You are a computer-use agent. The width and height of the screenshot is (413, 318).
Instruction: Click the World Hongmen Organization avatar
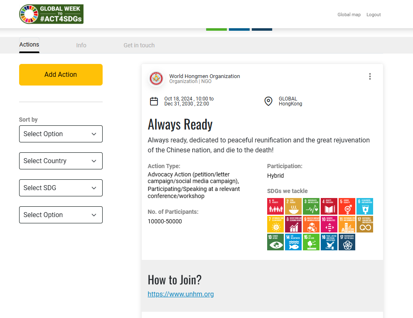156,78
